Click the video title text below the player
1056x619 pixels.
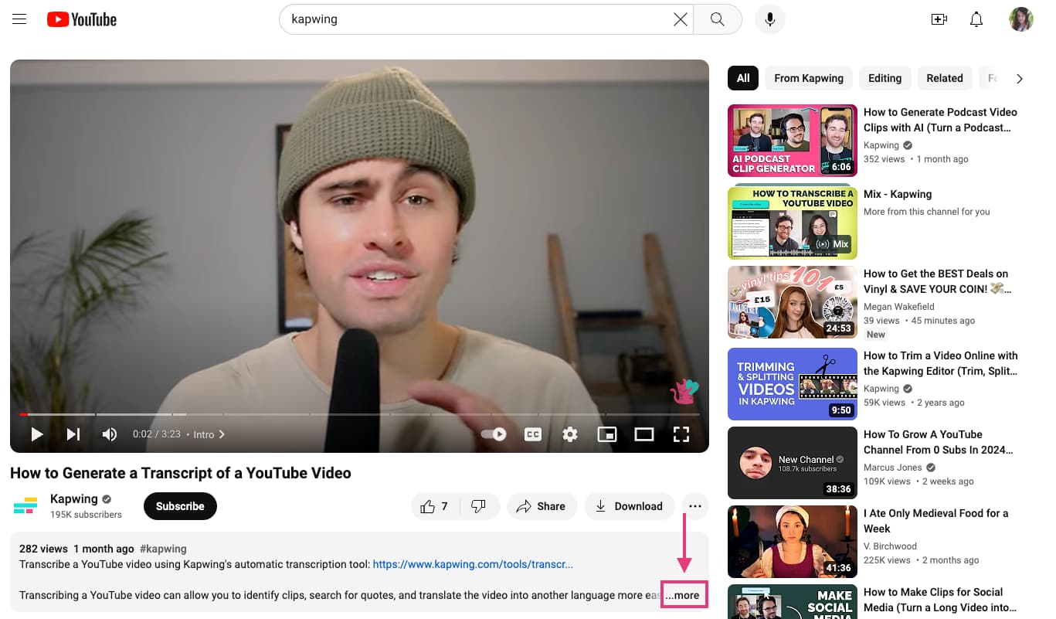click(x=181, y=473)
